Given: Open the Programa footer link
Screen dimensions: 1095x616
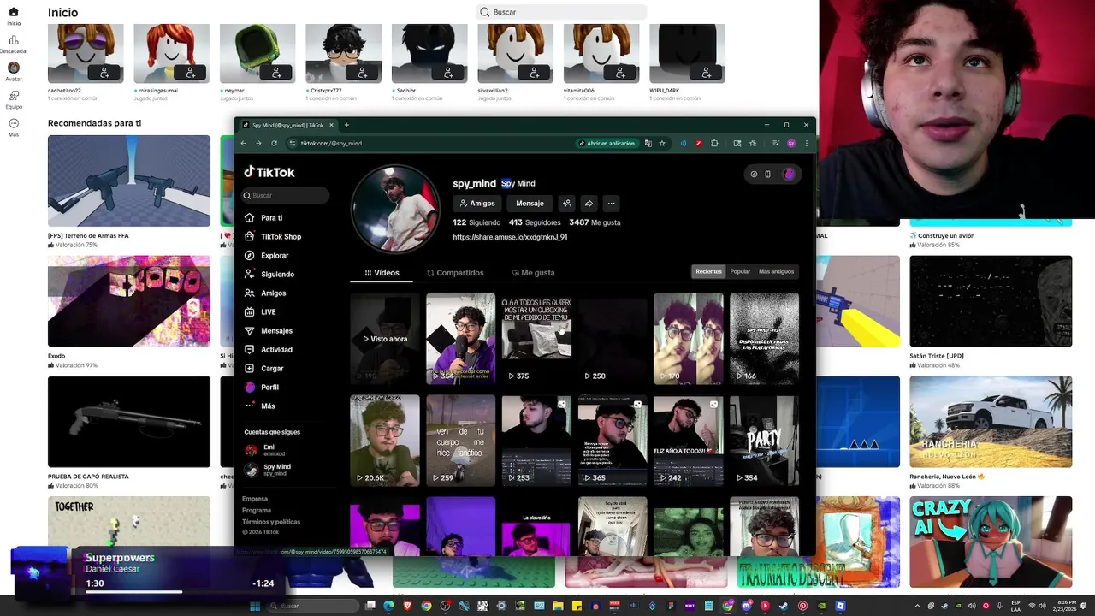Looking at the screenshot, I should (257, 510).
